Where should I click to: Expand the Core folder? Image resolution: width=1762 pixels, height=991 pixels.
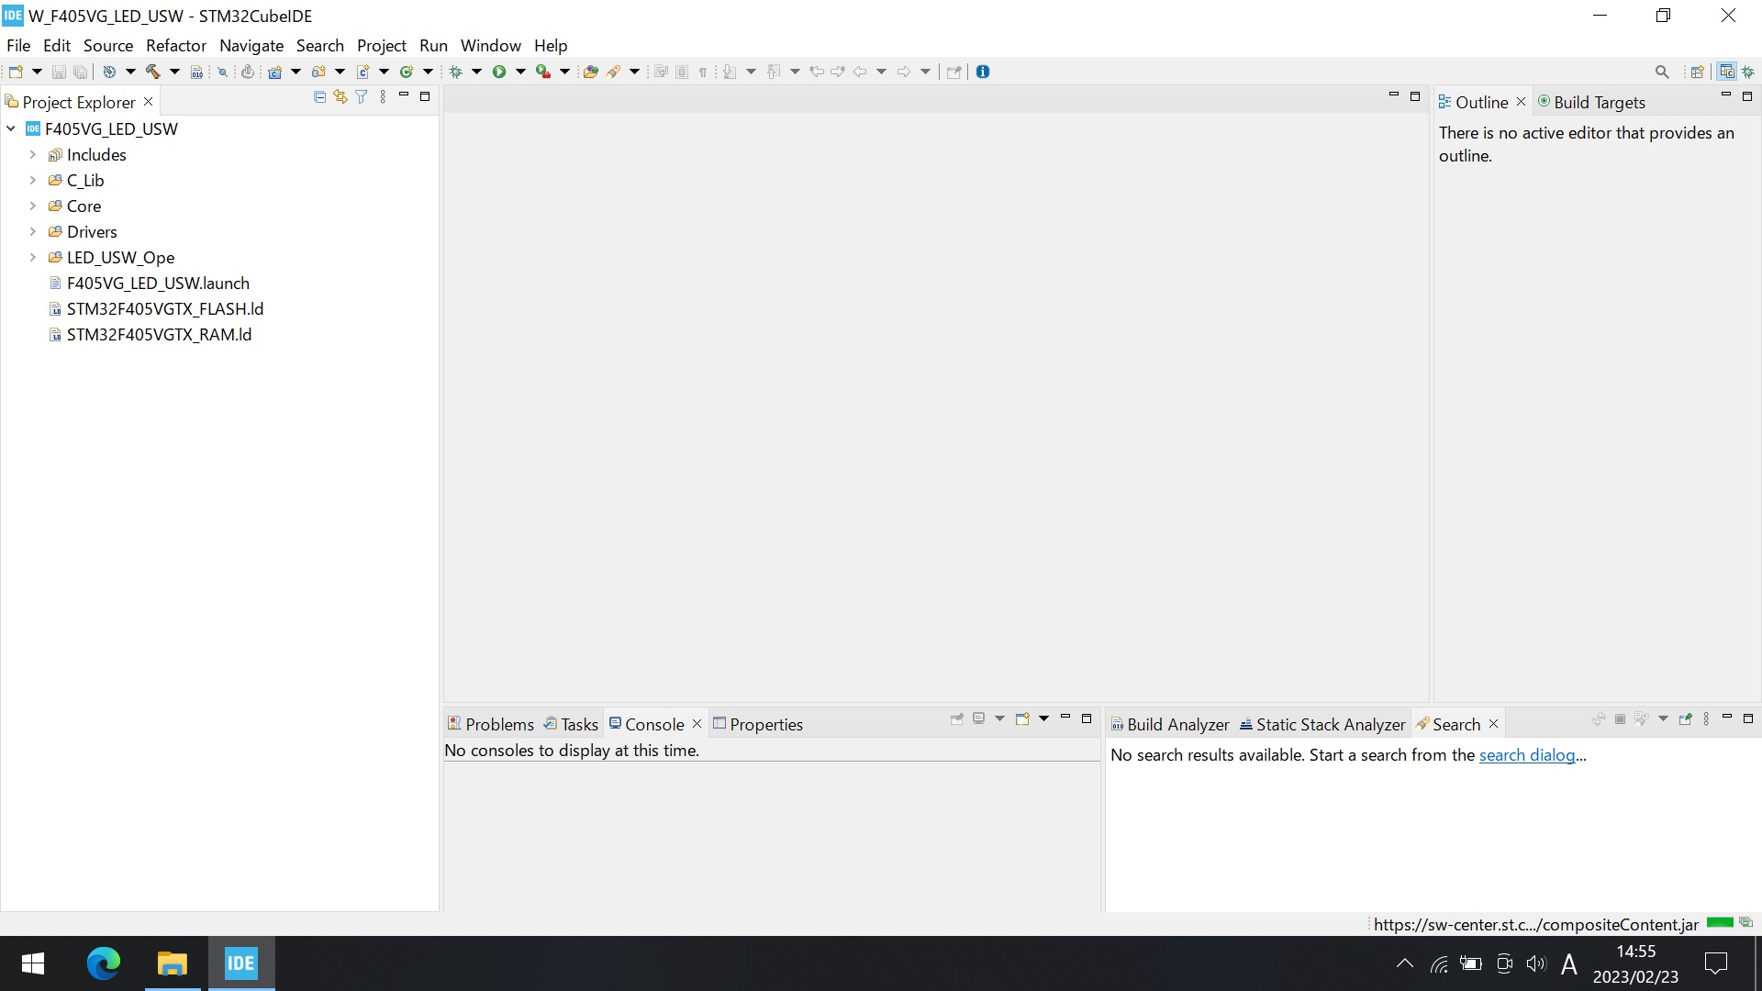point(33,206)
